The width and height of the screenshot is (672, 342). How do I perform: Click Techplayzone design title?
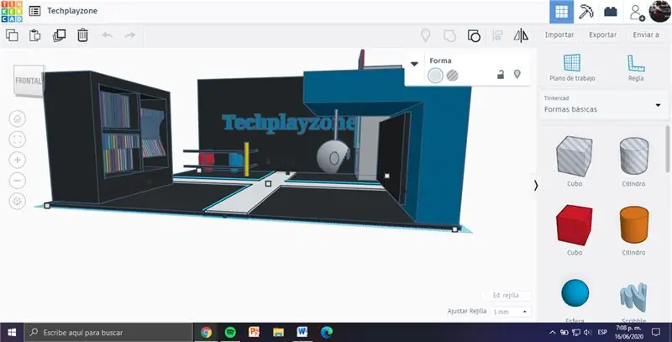[72, 11]
